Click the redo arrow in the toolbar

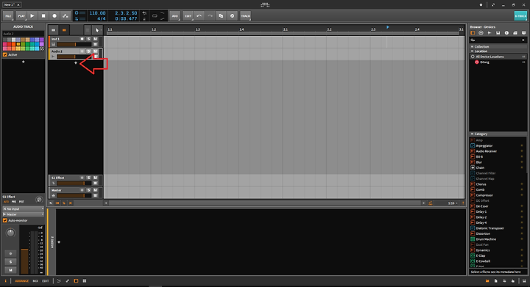210,16
